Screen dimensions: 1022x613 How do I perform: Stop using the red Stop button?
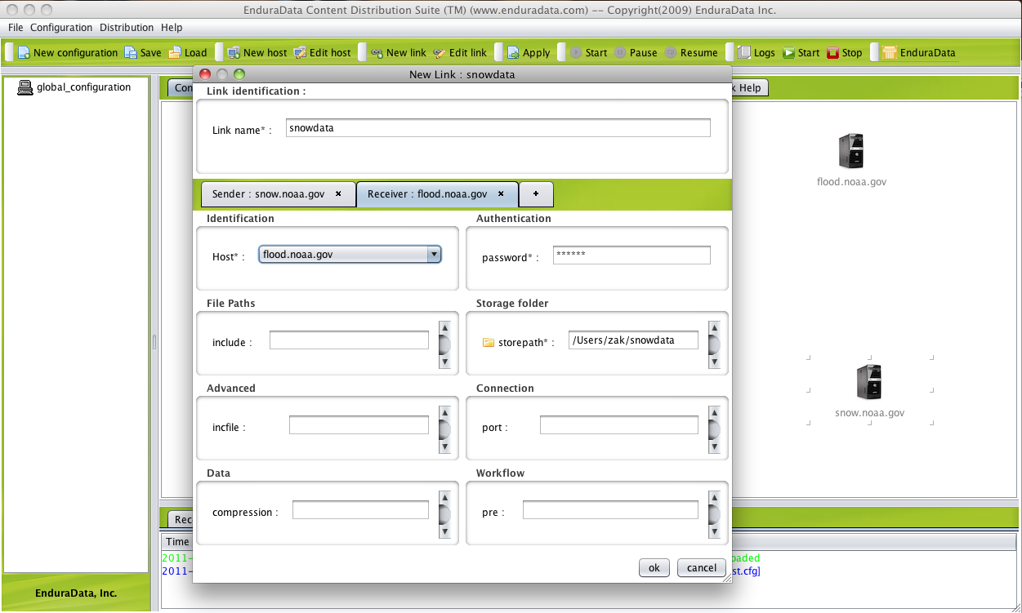coord(844,52)
